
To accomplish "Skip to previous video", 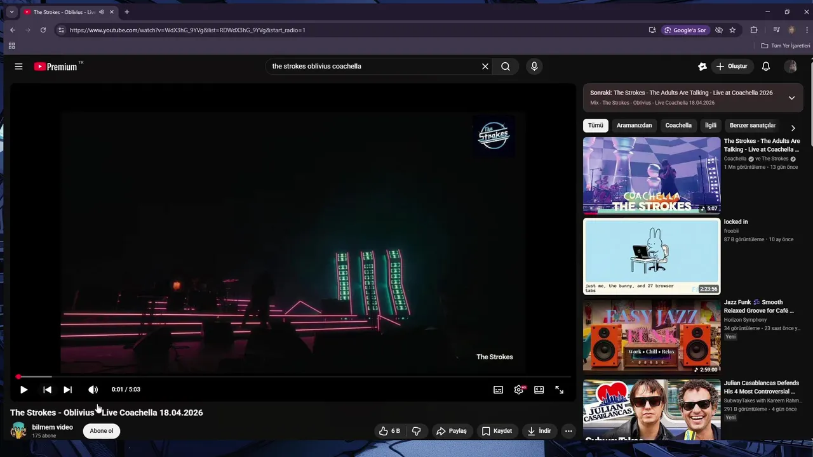I will tap(47, 390).
